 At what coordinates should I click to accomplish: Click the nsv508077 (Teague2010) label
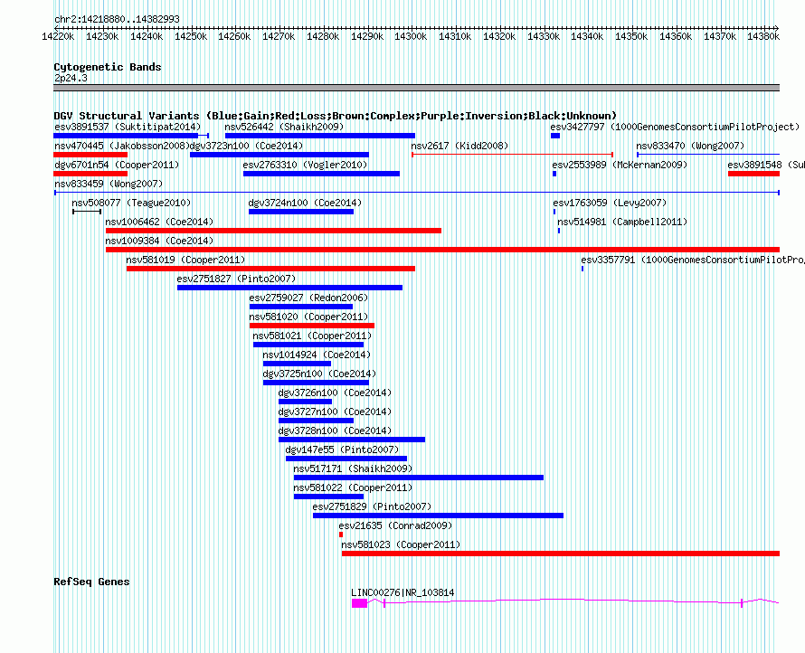pos(131,203)
